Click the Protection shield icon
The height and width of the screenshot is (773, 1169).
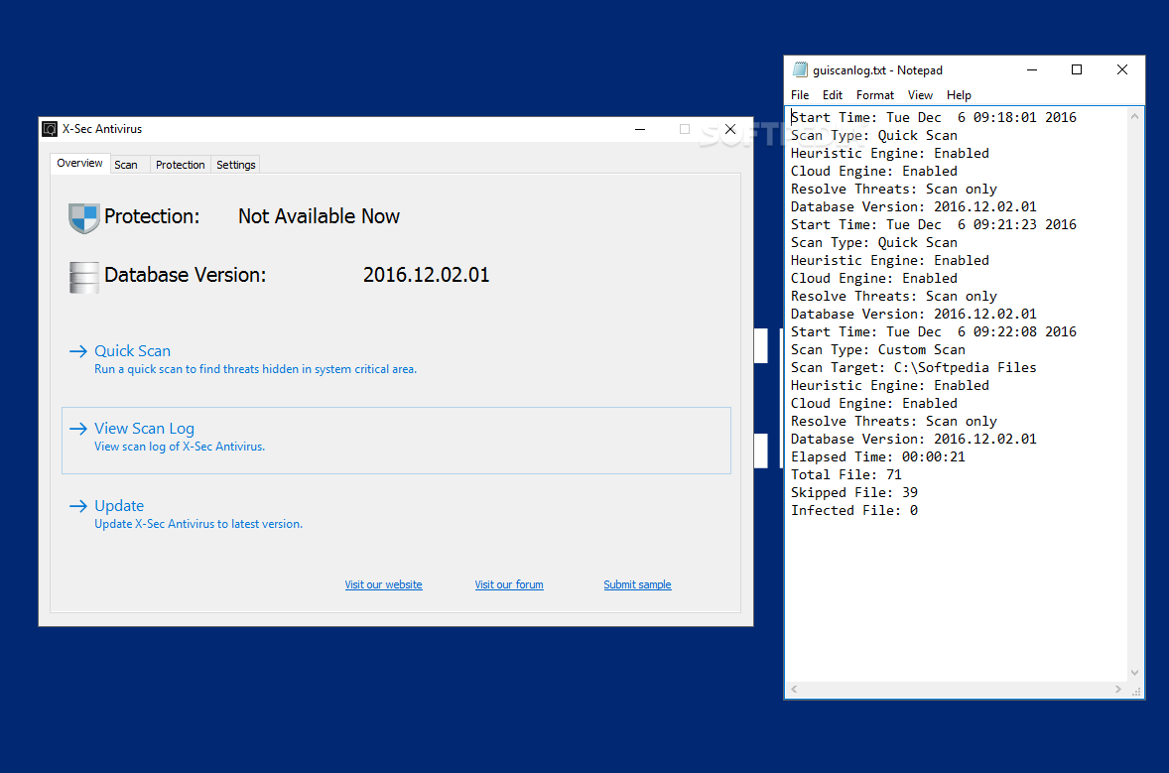83,217
